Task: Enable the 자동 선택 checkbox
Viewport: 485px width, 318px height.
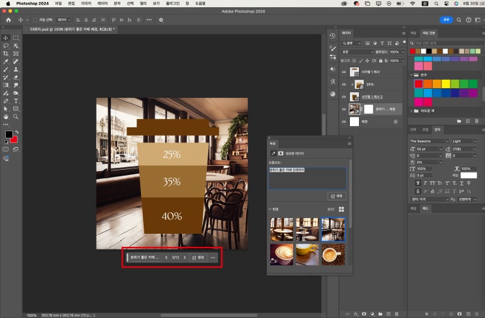Action: click(35, 20)
